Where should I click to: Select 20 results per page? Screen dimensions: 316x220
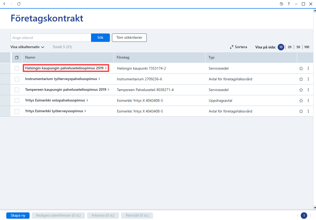[x=290, y=47]
